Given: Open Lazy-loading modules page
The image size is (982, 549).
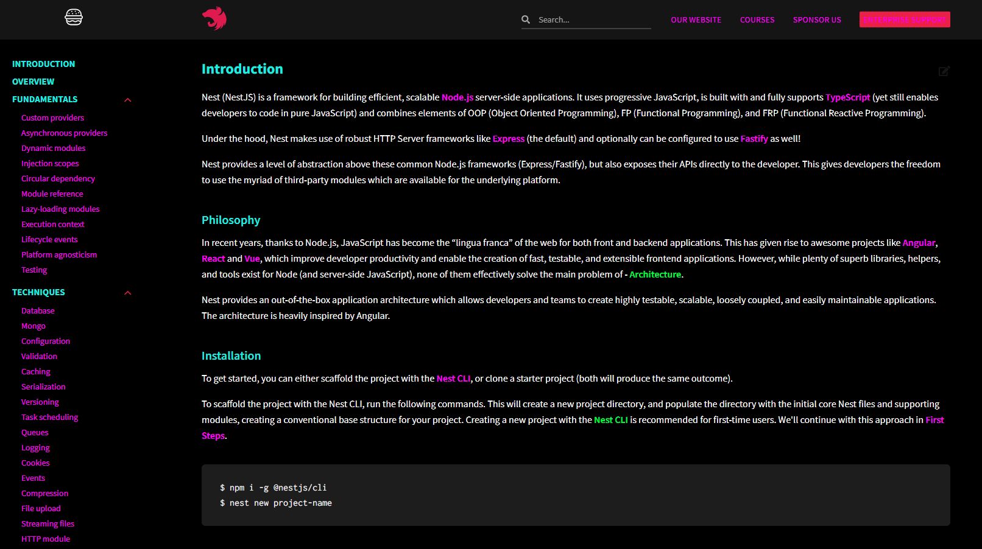Looking at the screenshot, I should click(60, 209).
